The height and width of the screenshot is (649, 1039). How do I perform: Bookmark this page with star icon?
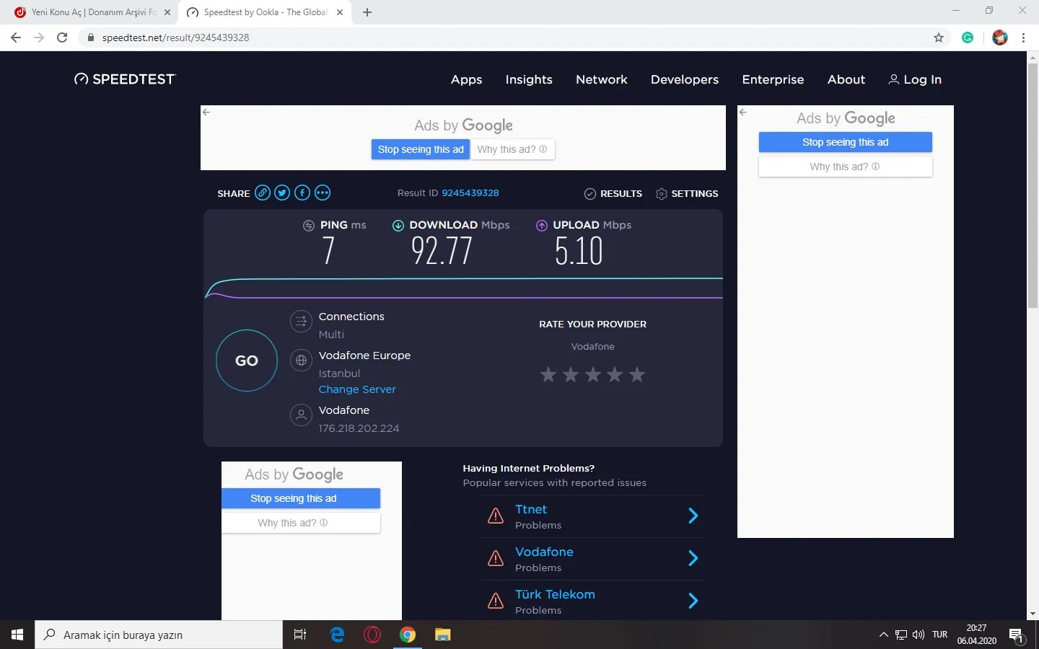(x=938, y=37)
